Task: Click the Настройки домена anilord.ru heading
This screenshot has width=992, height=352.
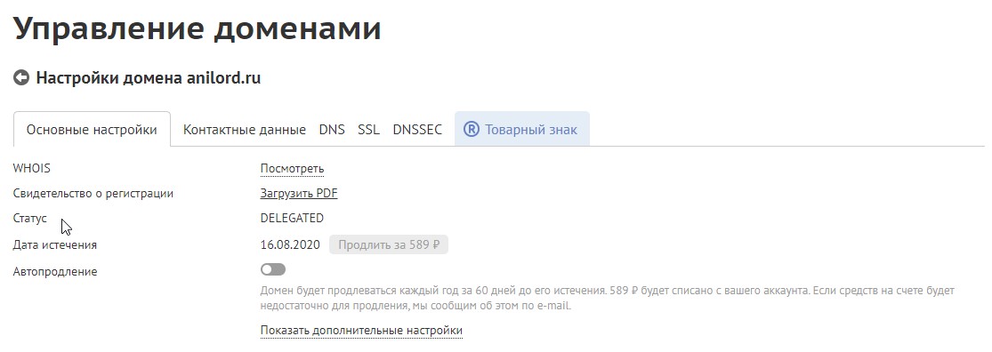Action: [148, 78]
